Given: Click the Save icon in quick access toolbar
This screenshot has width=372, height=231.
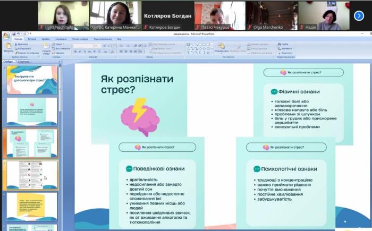Looking at the screenshot, I should click(x=13, y=34).
